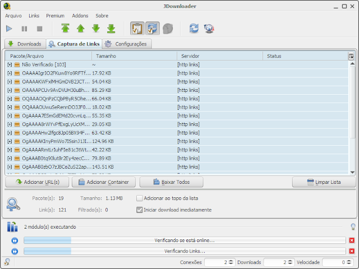Click the globe update icon in toolbar
359x269 pixels.
coord(209,29)
